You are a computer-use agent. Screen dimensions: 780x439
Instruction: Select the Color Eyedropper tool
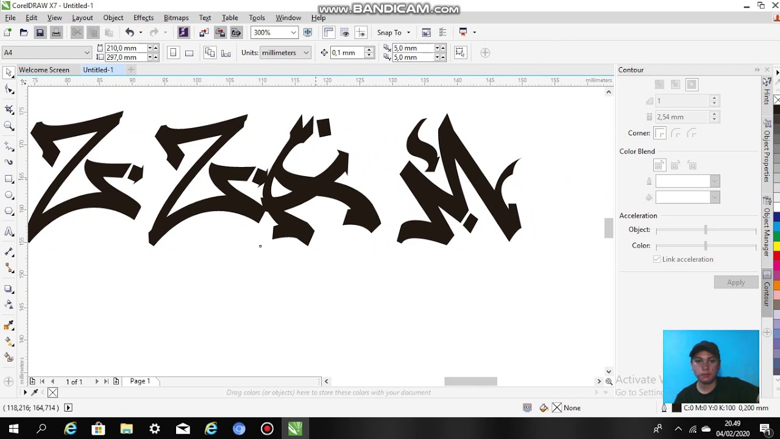tap(9, 325)
